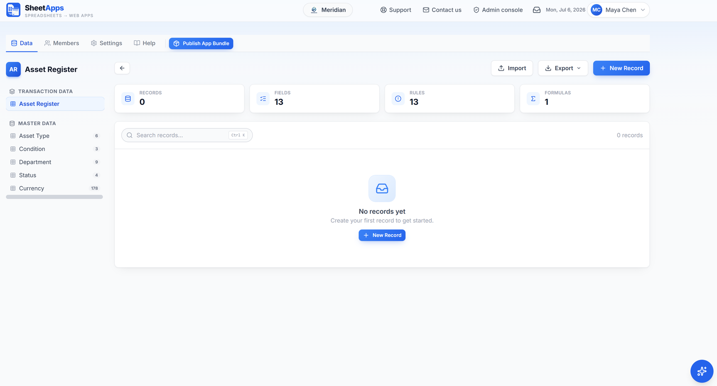
Task: Click the date 'Mon, Jul 6, 2026'
Action: click(x=566, y=10)
